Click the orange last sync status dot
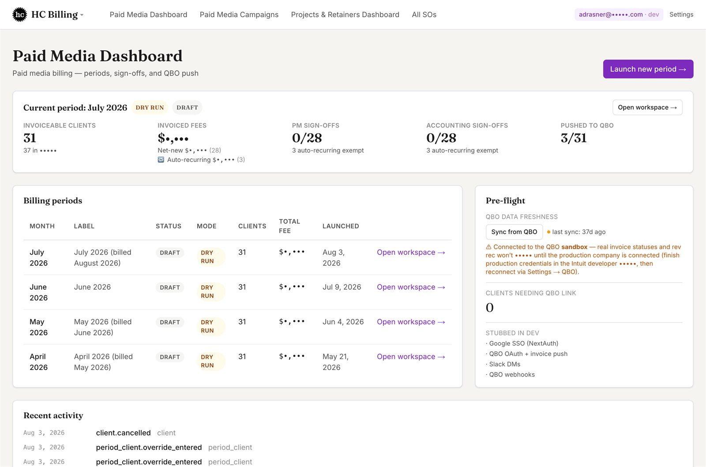The height and width of the screenshot is (467, 706). [x=548, y=232]
